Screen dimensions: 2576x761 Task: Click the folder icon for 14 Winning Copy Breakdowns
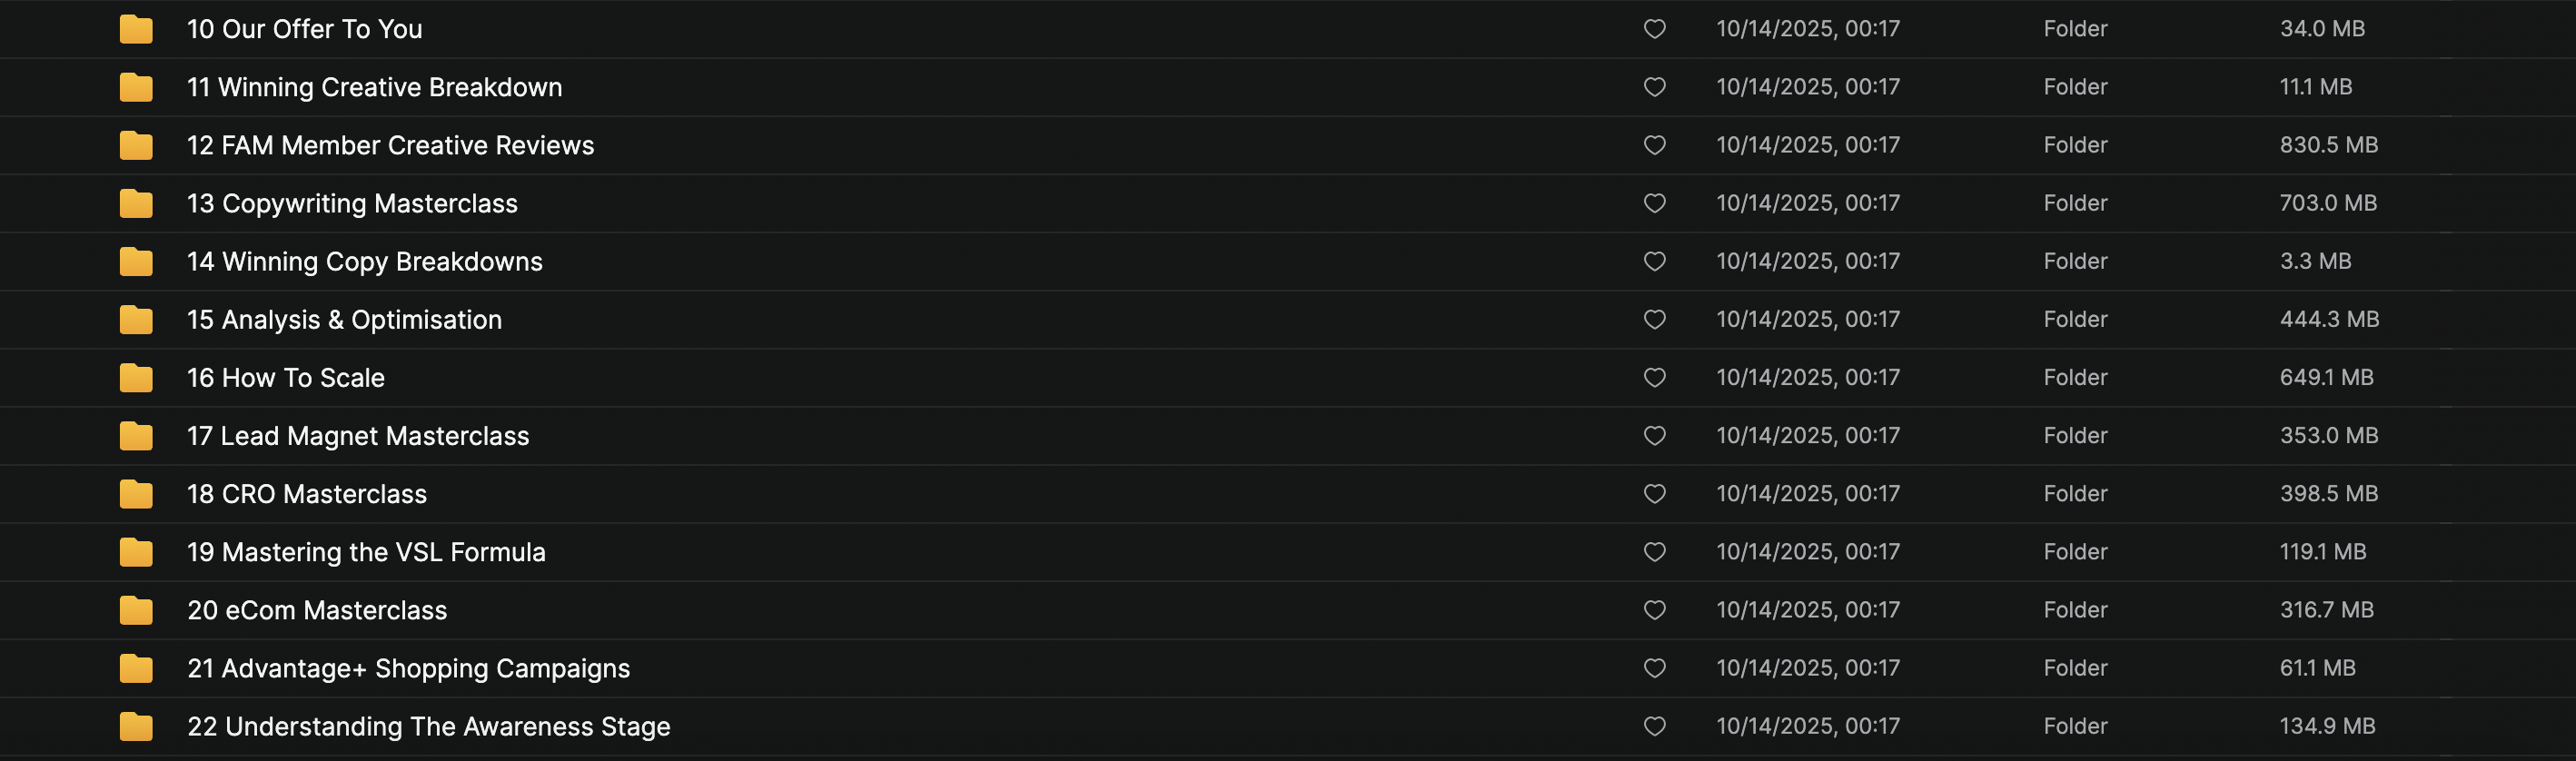click(x=136, y=262)
